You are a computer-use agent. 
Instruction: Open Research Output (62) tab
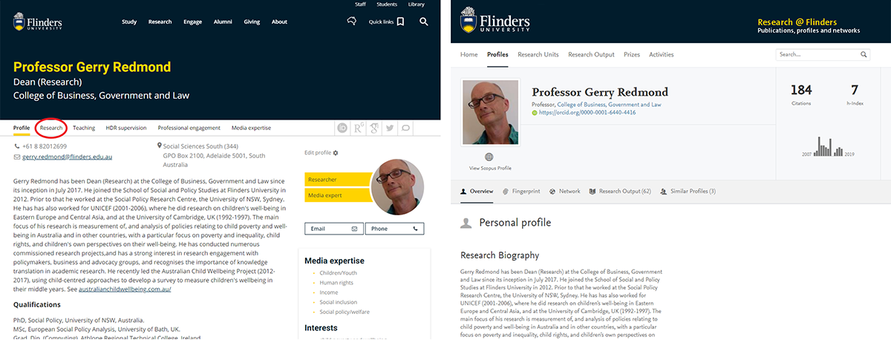619,191
